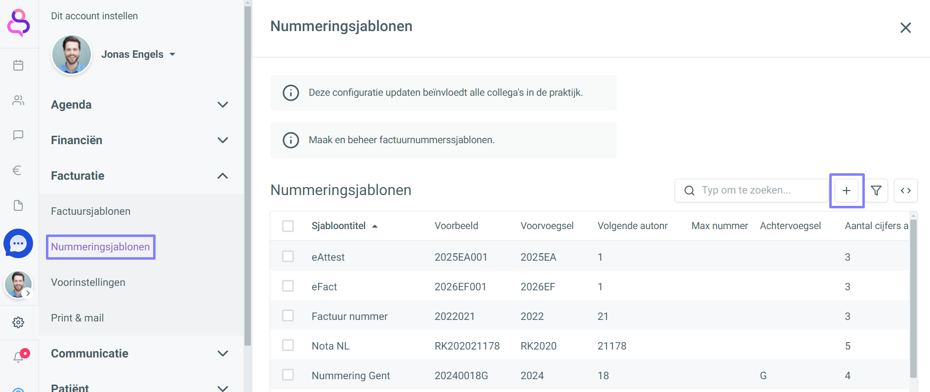This screenshot has width=930, height=392.
Task: Open the messages speech bubble icon
Action: 18,135
